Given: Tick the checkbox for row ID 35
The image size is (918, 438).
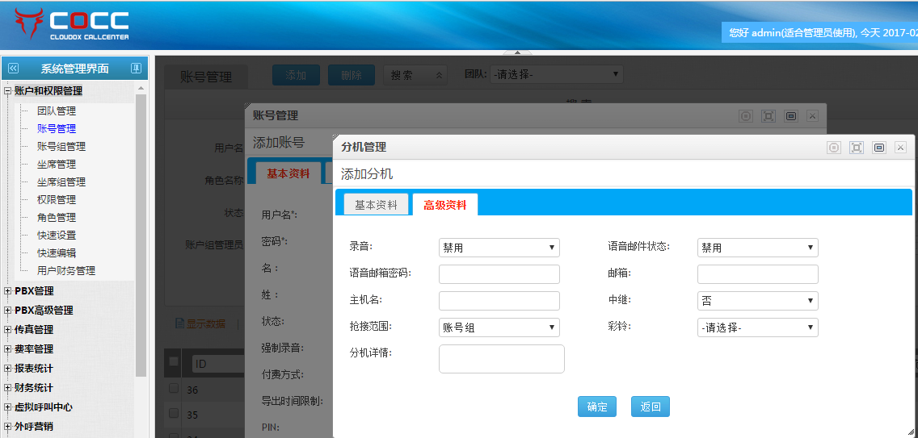Looking at the screenshot, I should pyautogui.click(x=174, y=414).
